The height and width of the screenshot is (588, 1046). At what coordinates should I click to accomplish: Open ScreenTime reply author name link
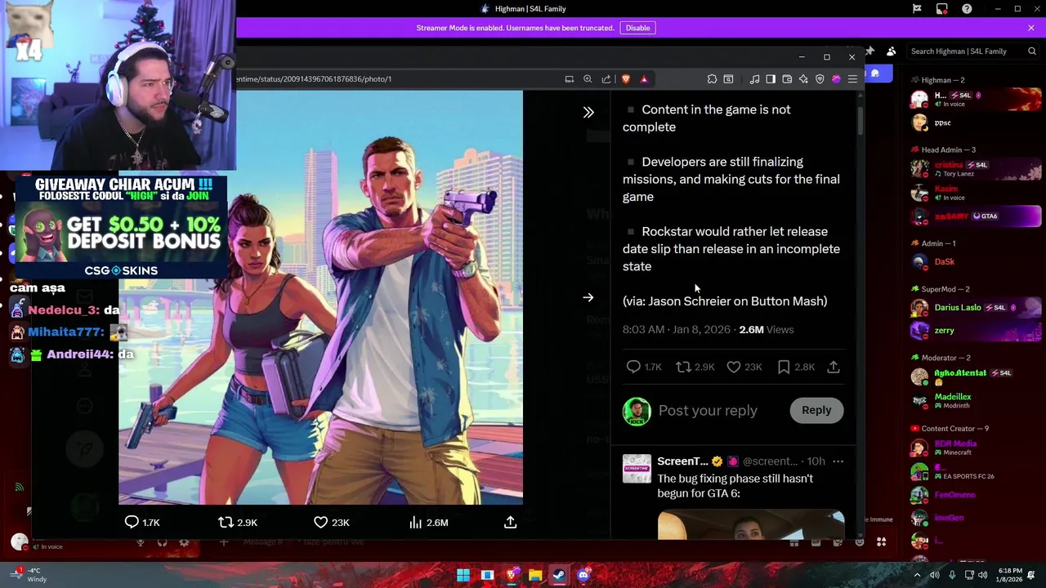tap(682, 461)
